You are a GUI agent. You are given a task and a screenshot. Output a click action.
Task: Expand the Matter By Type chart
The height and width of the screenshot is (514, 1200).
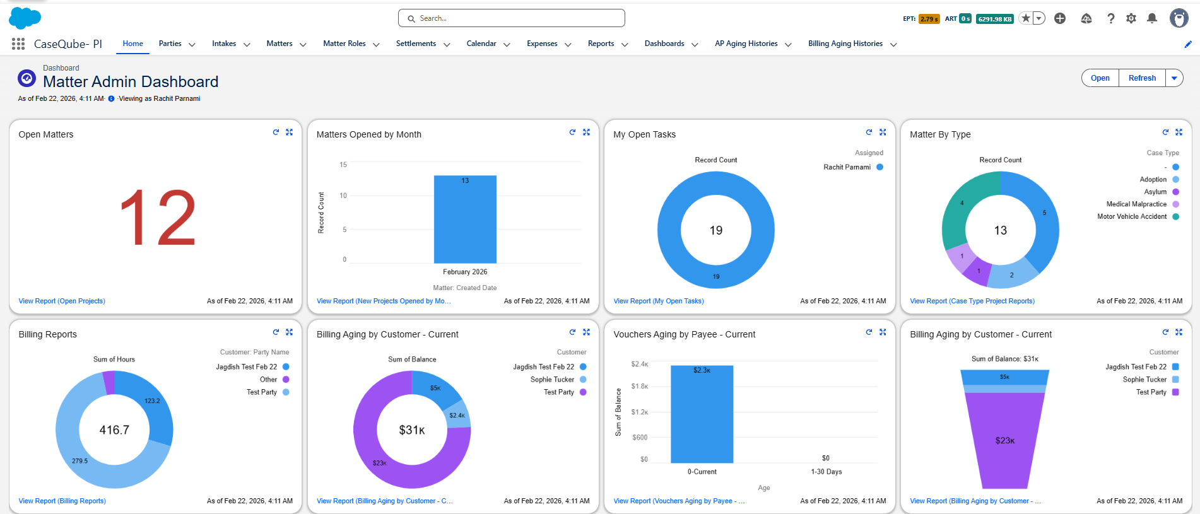[1179, 132]
